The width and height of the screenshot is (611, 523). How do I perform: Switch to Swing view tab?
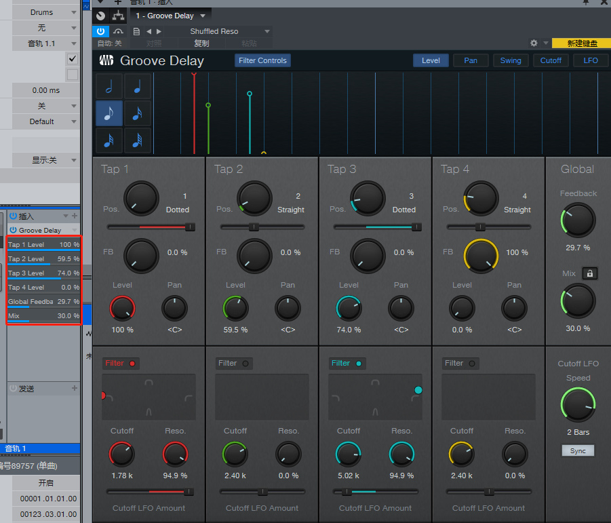(511, 60)
